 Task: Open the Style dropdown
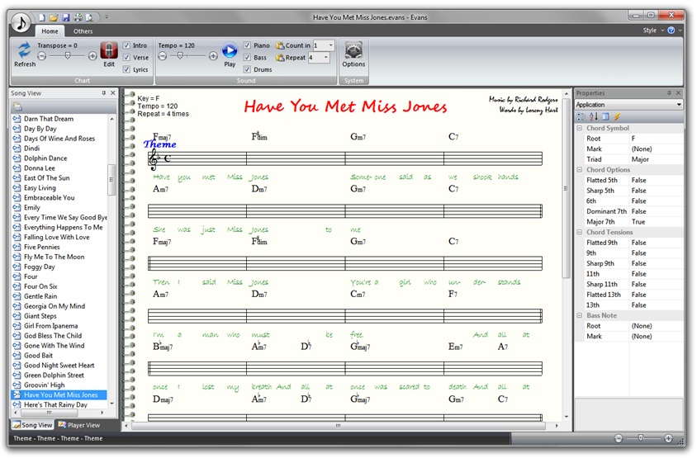(x=653, y=31)
